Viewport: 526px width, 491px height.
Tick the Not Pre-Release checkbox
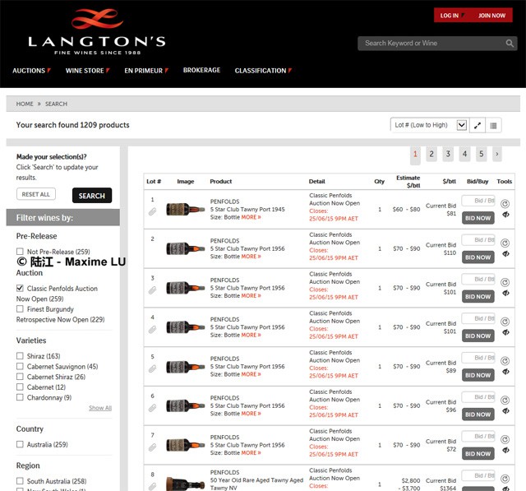pyautogui.click(x=21, y=252)
